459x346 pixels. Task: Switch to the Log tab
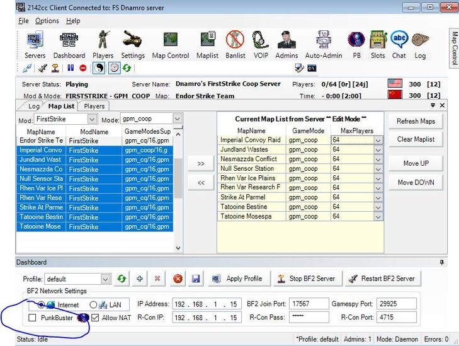click(33, 106)
